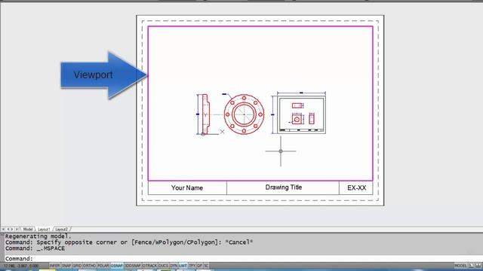The width and height of the screenshot is (483, 271).
Task: Toggle QP quick properties
Action: click(199, 266)
